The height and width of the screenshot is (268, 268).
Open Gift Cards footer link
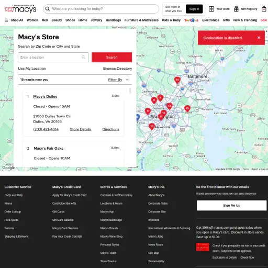(x=58, y=211)
